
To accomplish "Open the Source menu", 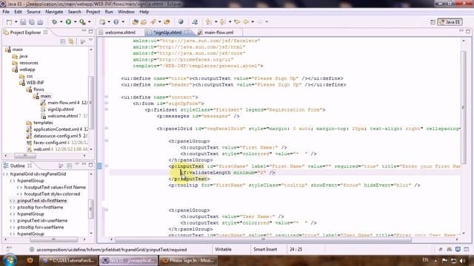I will [33, 12].
